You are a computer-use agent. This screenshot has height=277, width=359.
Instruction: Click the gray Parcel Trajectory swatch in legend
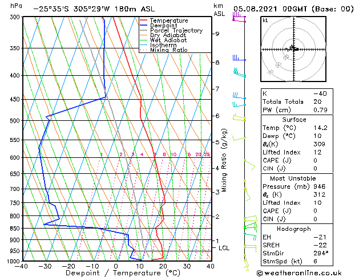(144, 30)
